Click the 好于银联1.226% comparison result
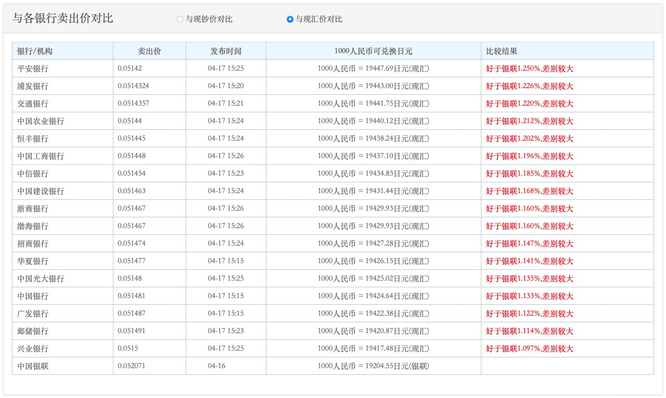This screenshot has height=398, width=666. coord(529,86)
